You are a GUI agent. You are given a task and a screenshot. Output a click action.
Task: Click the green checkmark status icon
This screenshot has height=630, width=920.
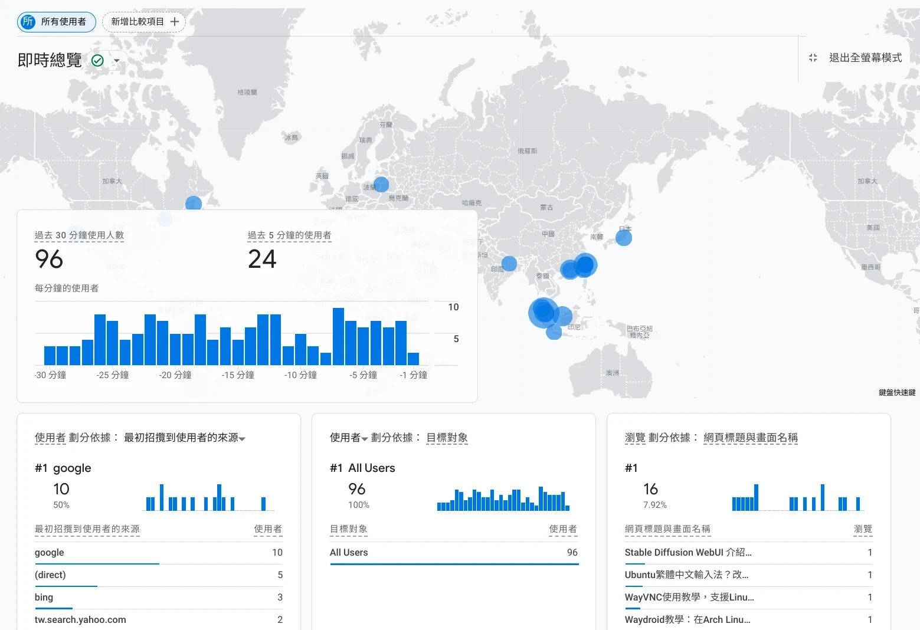point(98,60)
